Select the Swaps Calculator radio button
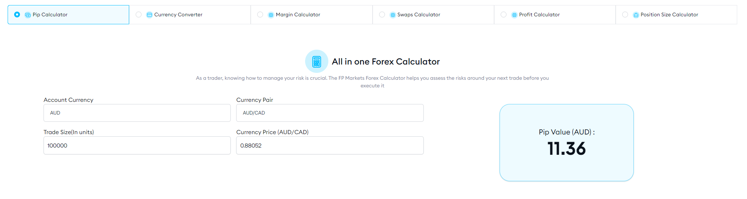 [382, 14]
